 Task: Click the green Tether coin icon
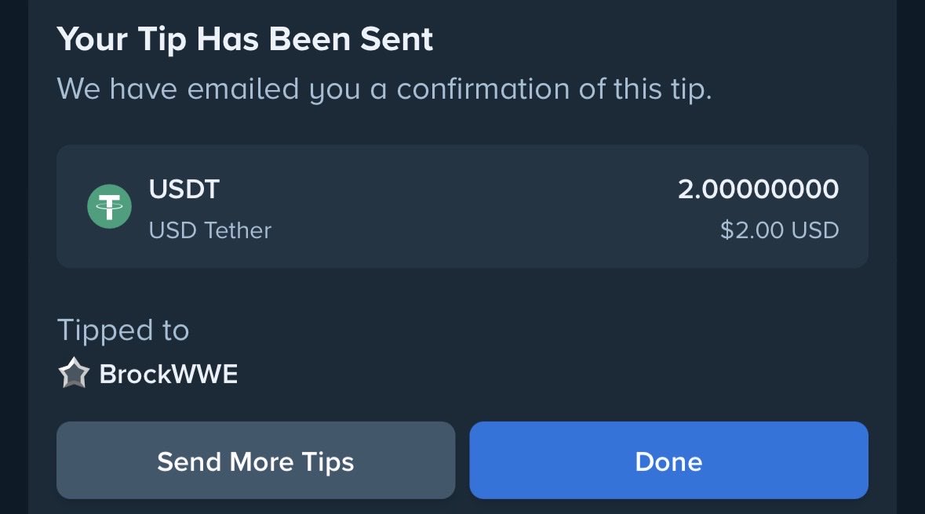click(x=109, y=206)
